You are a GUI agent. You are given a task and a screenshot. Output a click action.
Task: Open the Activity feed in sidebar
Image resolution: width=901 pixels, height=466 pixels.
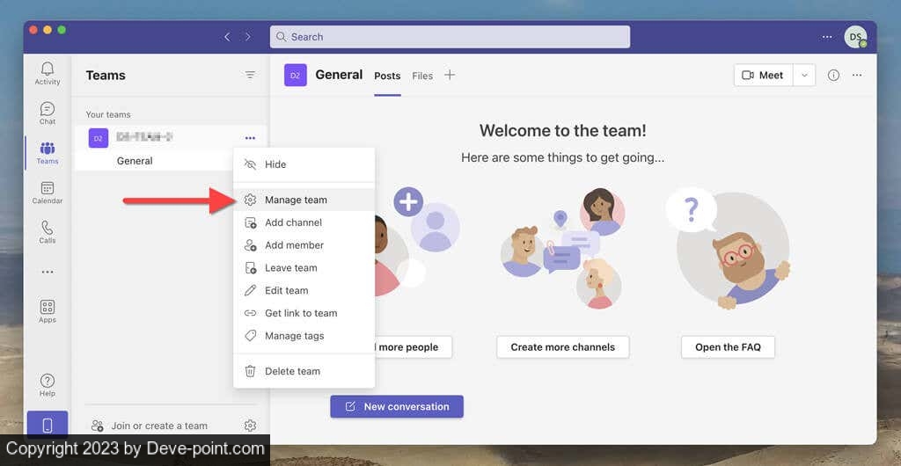click(48, 73)
